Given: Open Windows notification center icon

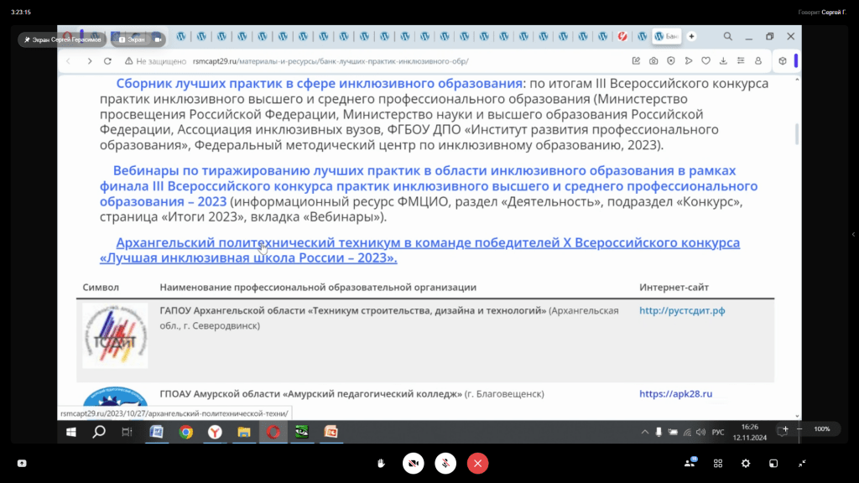Looking at the screenshot, I should pos(782,432).
